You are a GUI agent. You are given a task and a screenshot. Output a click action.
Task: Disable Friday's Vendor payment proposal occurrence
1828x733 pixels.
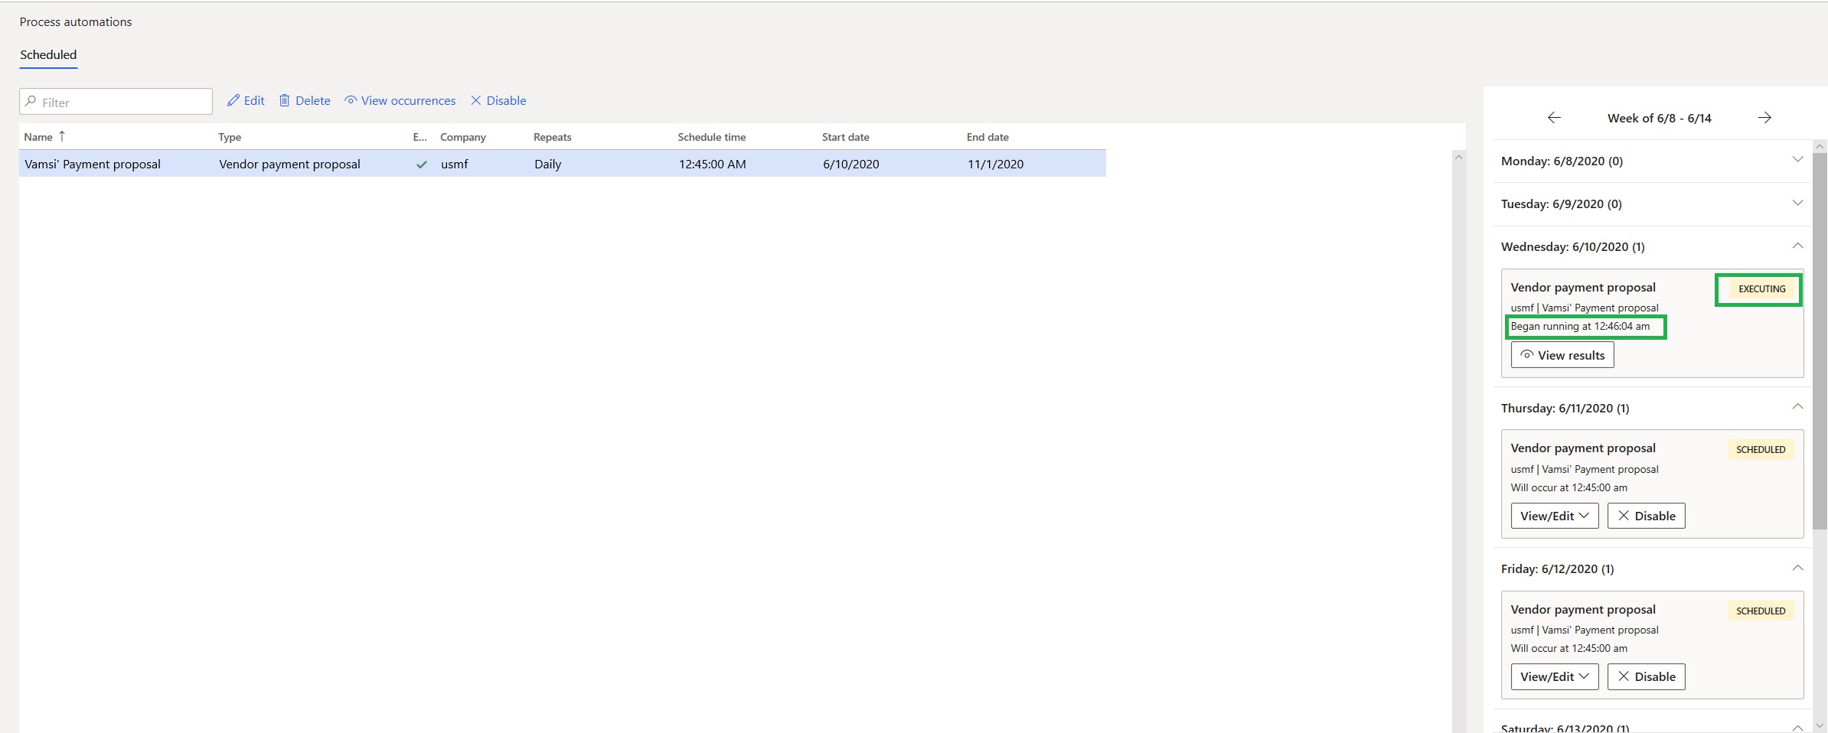tap(1646, 677)
